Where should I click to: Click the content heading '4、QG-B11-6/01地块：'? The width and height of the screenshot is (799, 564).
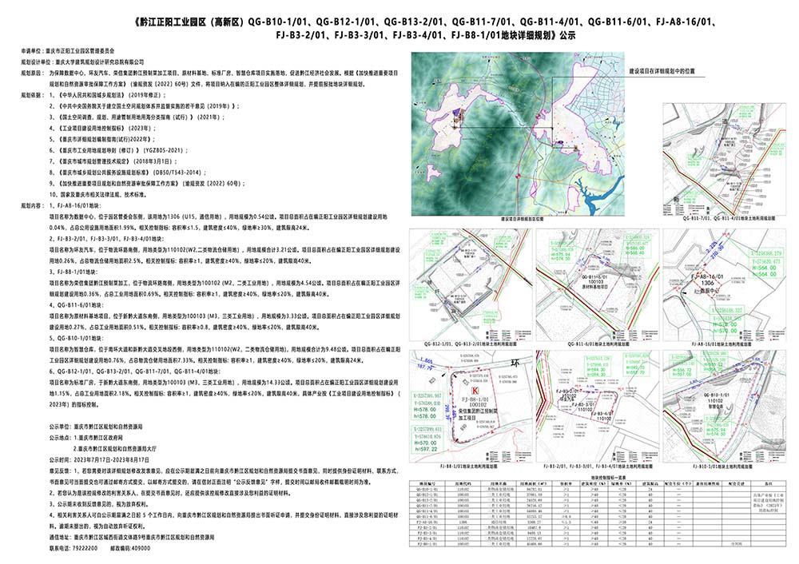pos(76,305)
